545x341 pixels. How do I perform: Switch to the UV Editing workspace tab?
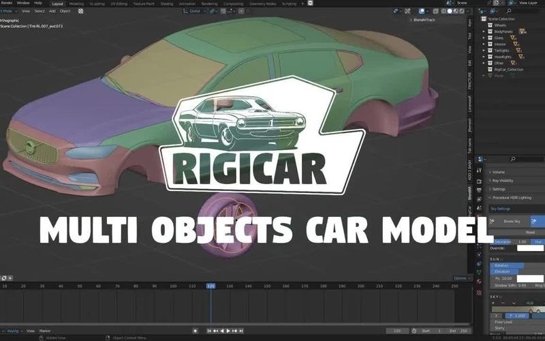point(119,4)
